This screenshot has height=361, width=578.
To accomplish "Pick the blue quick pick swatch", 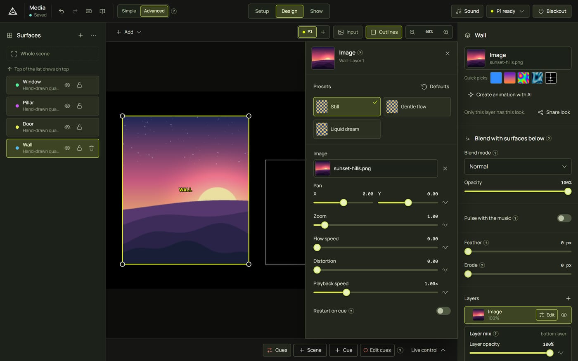I will point(496,78).
